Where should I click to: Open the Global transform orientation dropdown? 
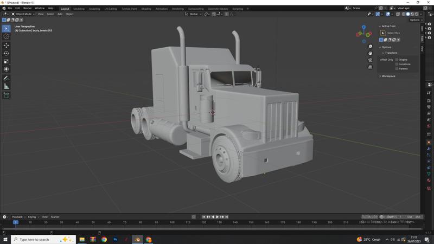[193, 14]
